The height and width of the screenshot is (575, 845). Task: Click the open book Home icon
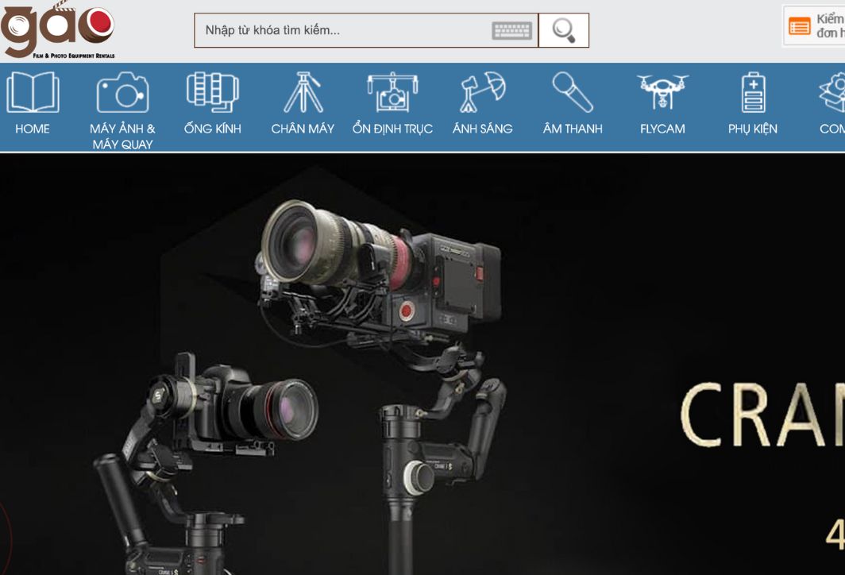[x=33, y=92]
